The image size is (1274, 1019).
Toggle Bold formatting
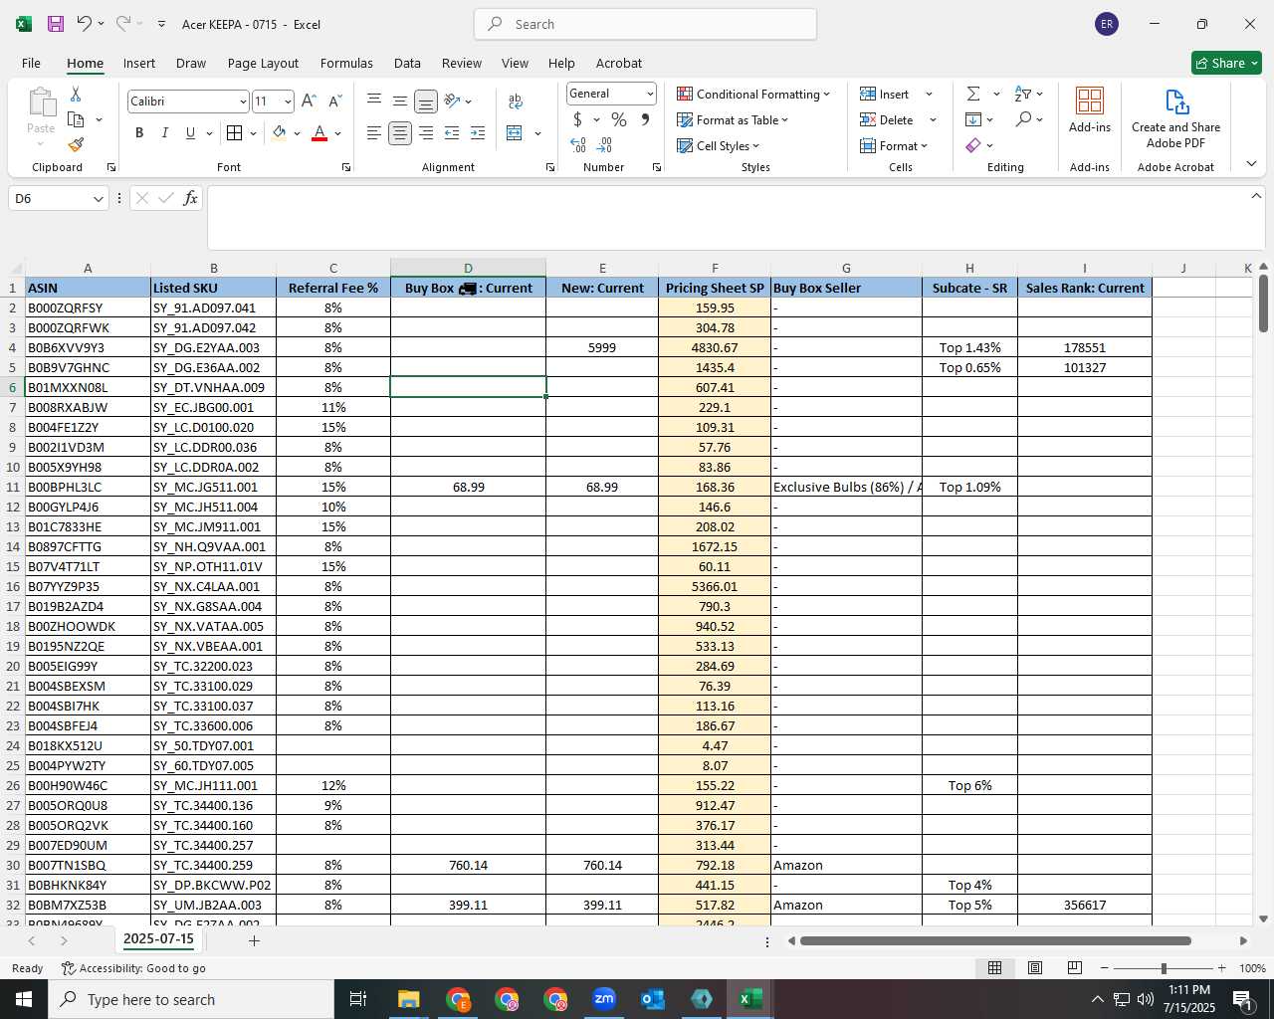pyautogui.click(x=139, y=133)
